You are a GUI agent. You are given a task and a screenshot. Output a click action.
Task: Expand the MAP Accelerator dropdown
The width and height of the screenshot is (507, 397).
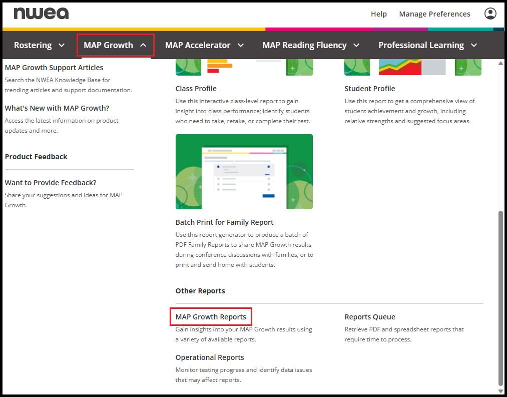(204, 45)
